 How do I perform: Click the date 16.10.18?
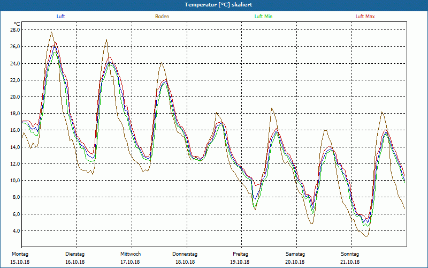pyautogui.click(x=75, y=262)
